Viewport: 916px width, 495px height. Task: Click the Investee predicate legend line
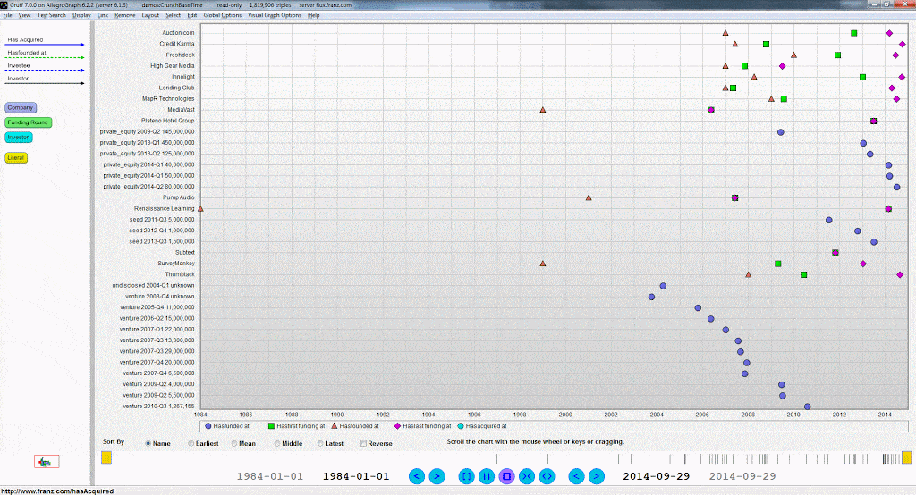[45, 70]
